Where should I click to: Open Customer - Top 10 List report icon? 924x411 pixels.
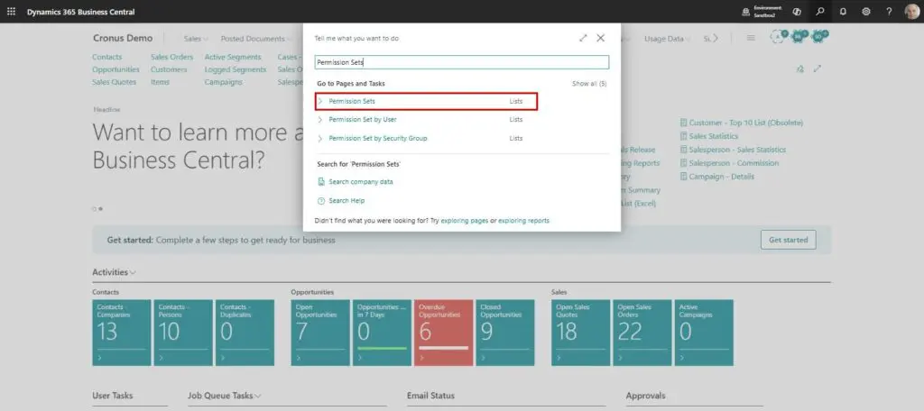[x=684, y=123]
